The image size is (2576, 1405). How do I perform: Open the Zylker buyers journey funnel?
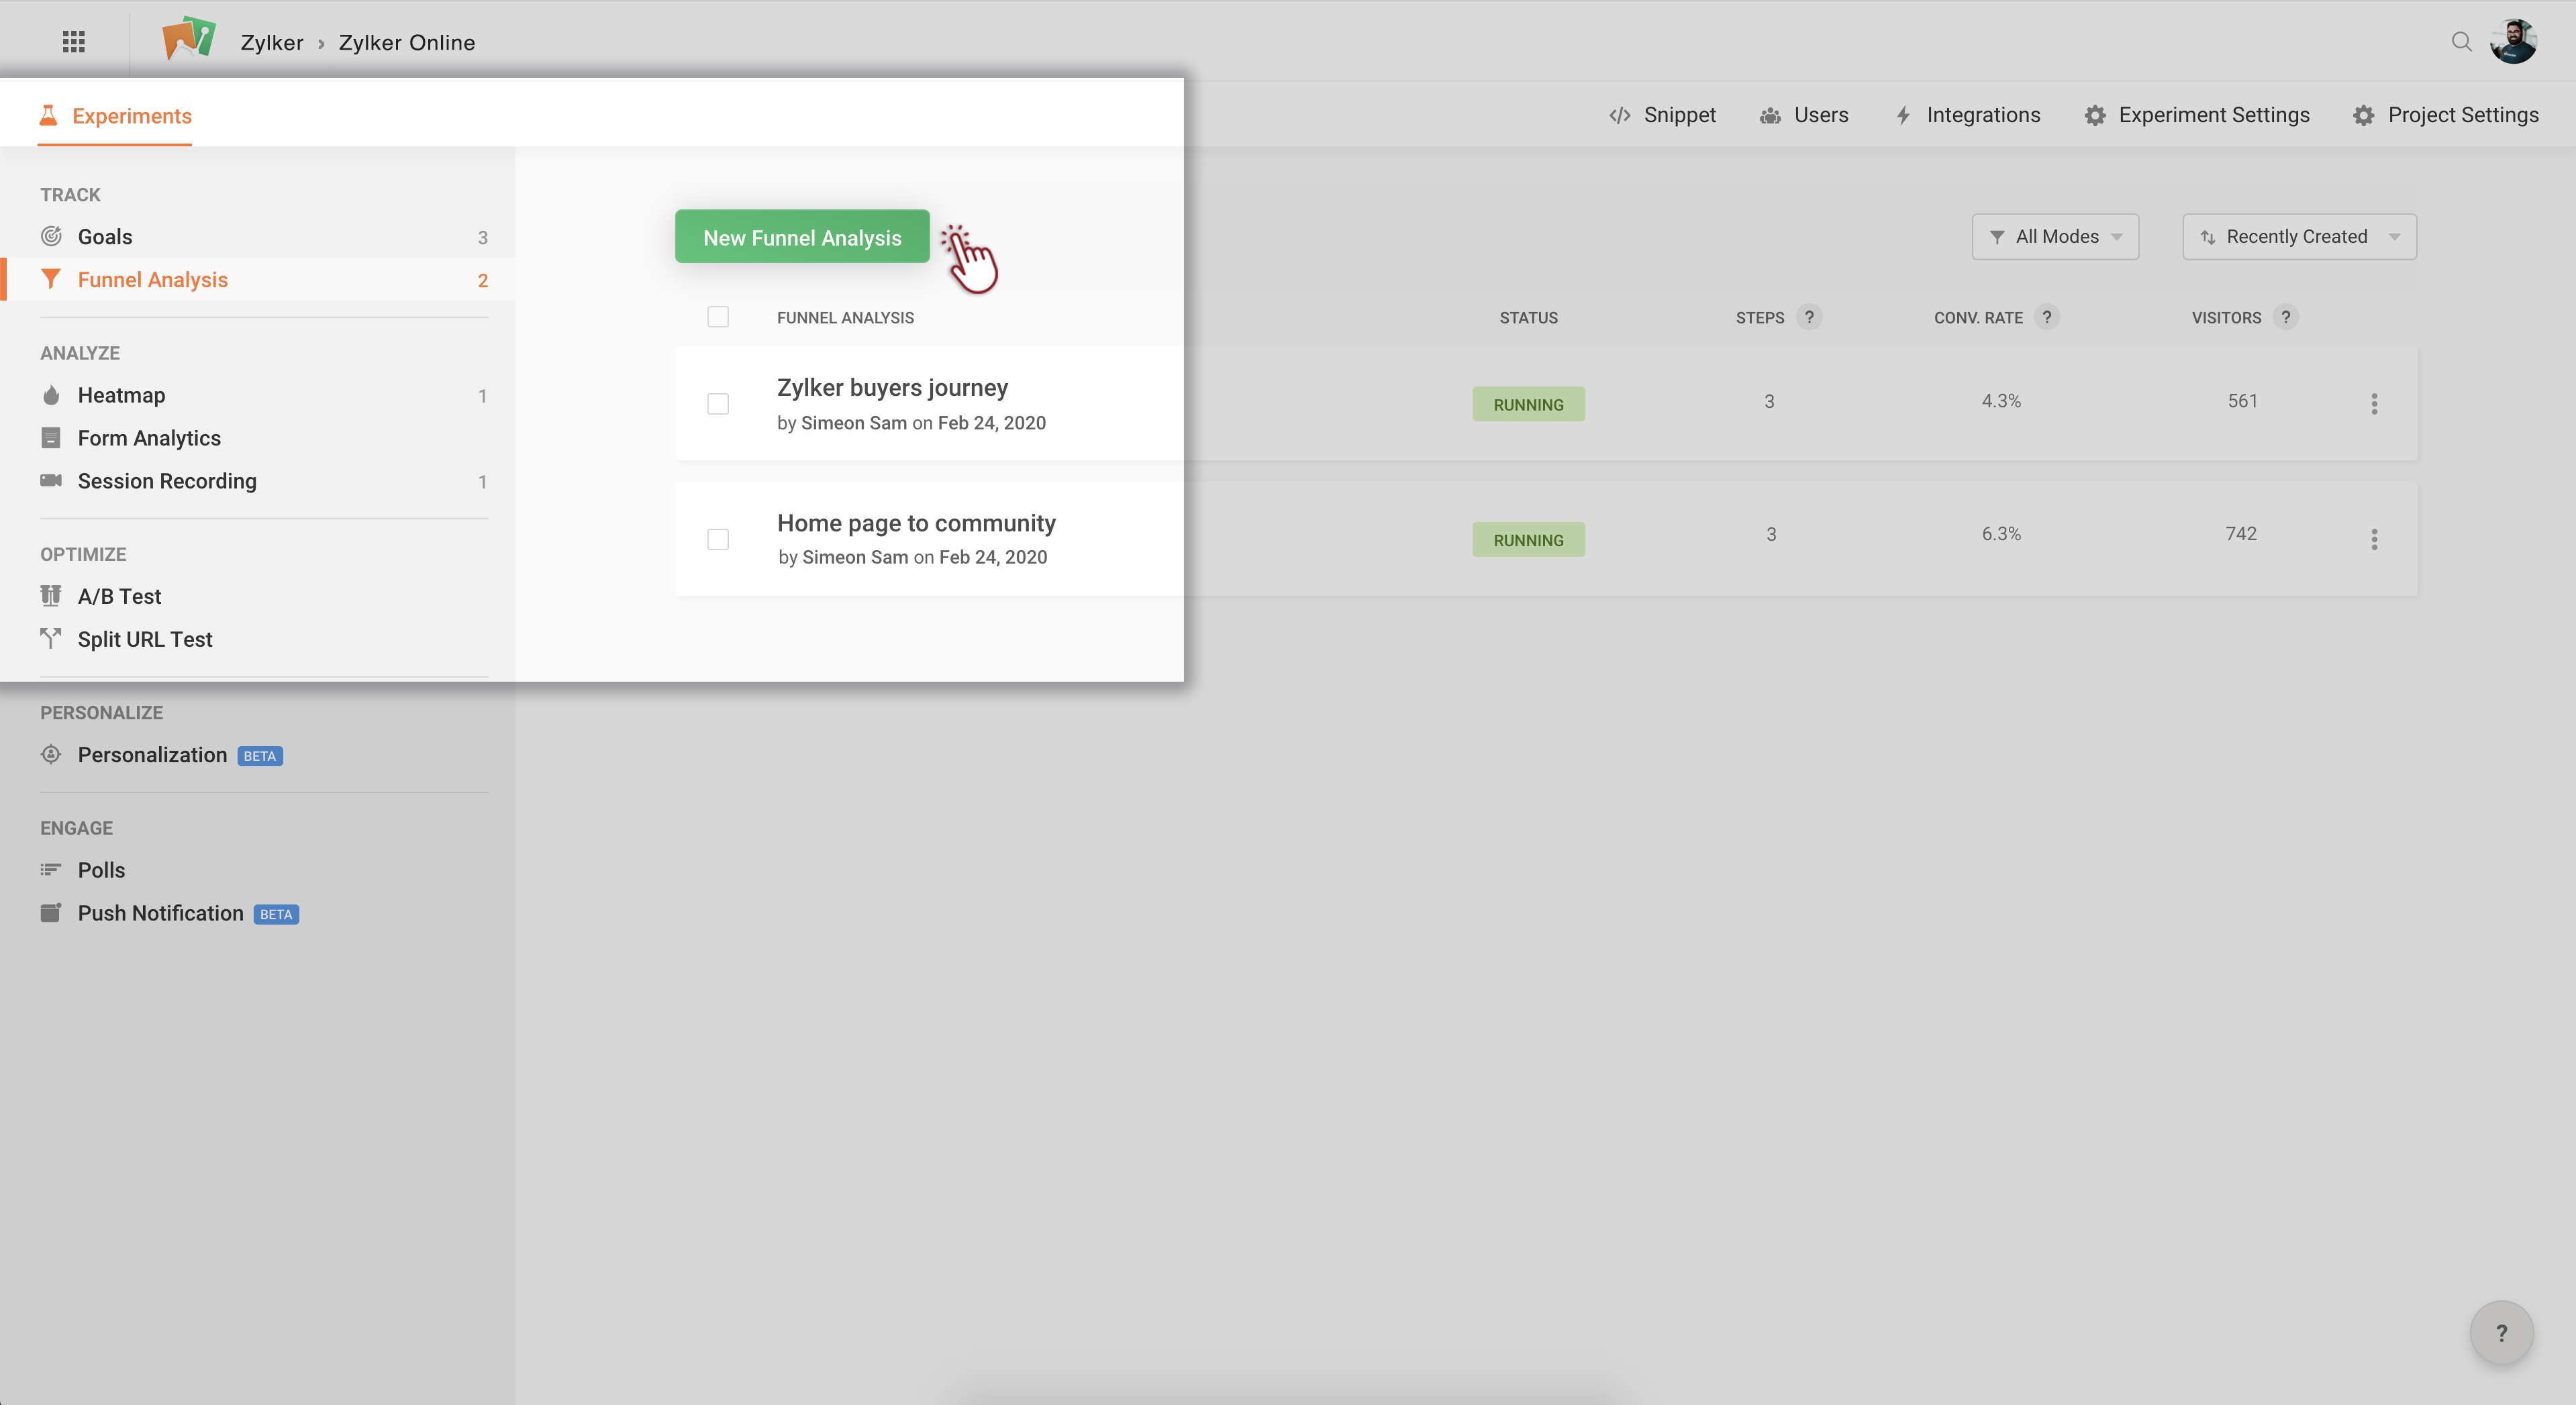coord(892,388)
